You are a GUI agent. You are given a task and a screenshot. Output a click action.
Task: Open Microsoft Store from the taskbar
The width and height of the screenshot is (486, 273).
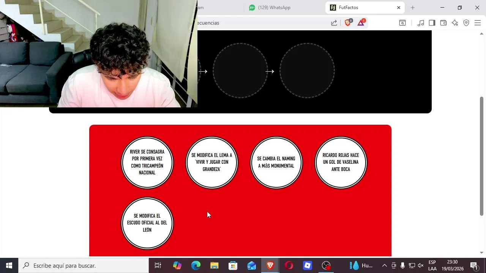tap(233, 265)
